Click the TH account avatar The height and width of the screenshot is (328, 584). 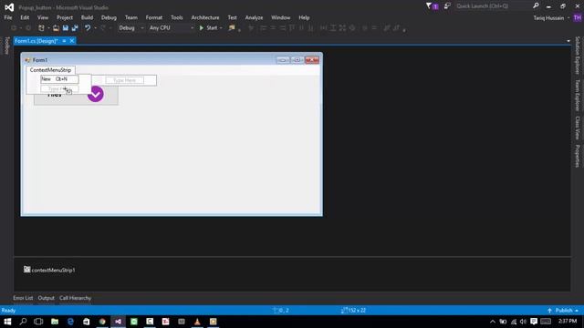[x=578, y=18]
